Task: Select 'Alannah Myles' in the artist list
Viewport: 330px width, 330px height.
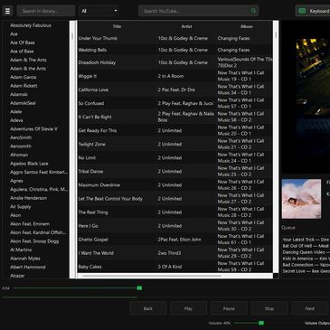Action: 25,259
